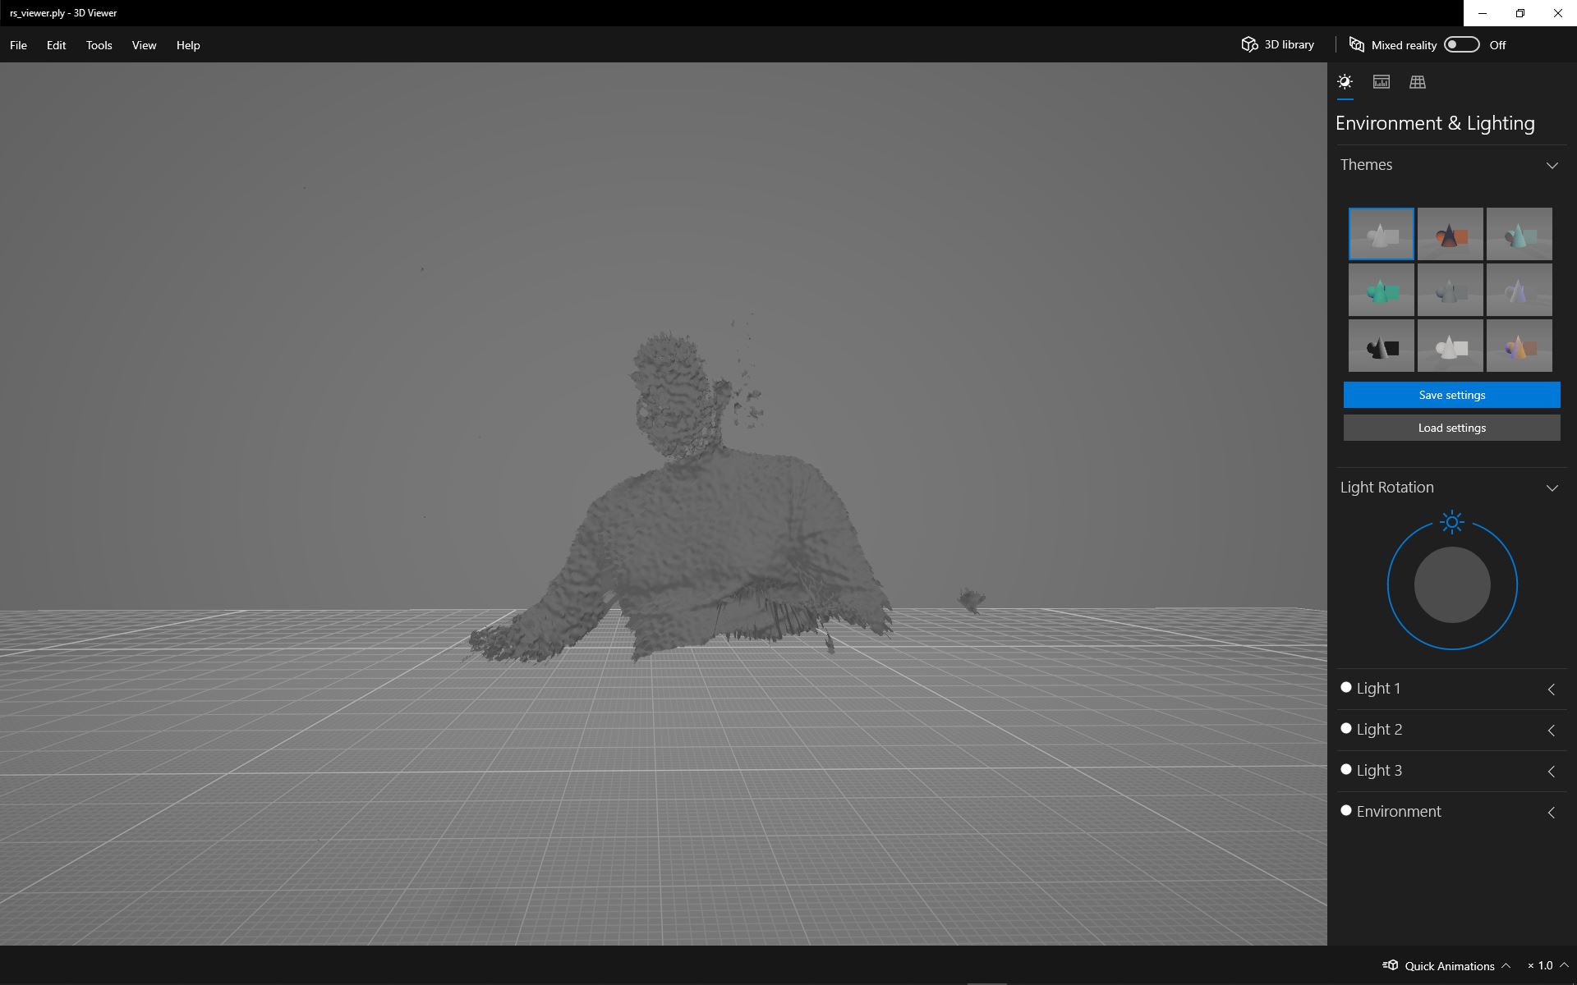Select the dark theme thumbnail with black shapes

click(x=1381, y=346)
